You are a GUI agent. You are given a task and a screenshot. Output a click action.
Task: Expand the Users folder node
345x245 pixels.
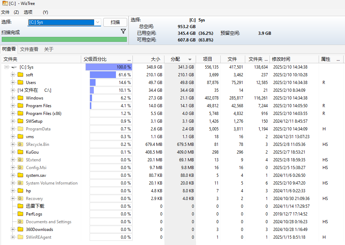tap(13, 82)
